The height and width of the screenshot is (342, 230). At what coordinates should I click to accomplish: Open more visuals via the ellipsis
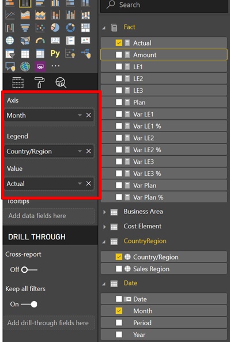(55, 66)
